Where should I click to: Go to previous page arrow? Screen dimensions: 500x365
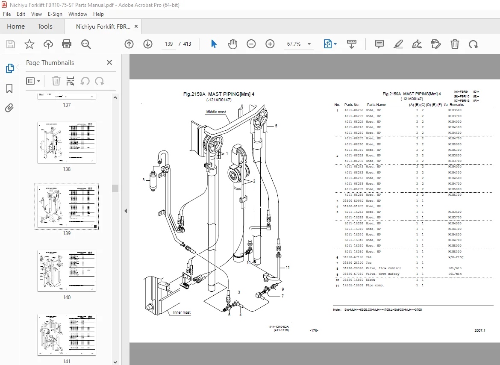129,44
